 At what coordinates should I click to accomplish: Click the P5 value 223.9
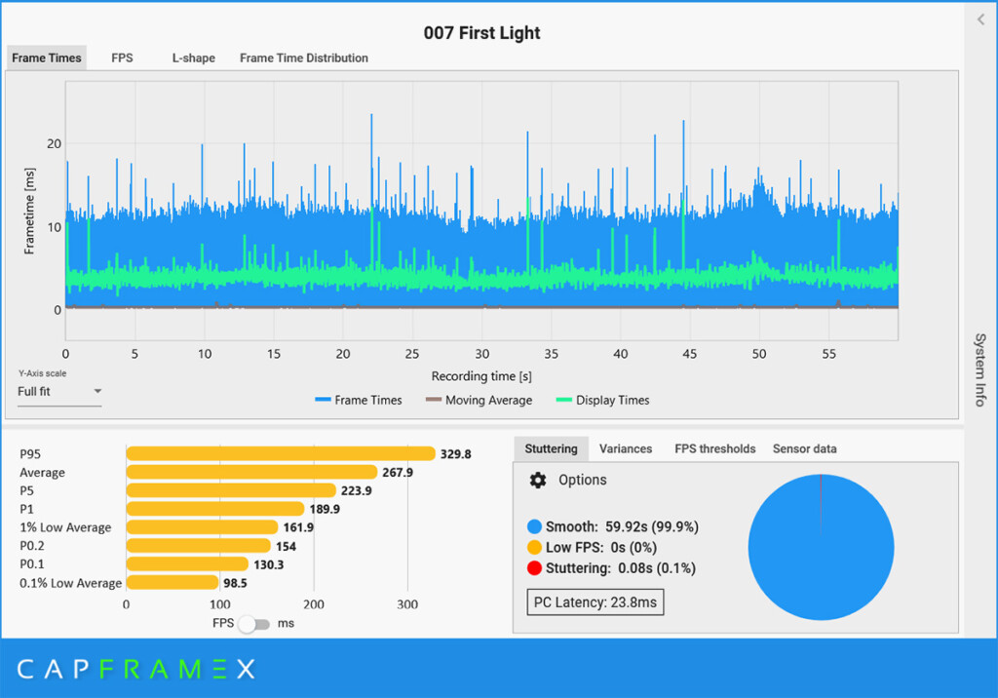(357, 491)
